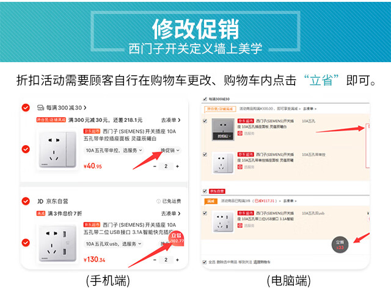Click 去凑单 beside 满3件总价7折
The image size is (391, 306).
(x=170, y=213)
